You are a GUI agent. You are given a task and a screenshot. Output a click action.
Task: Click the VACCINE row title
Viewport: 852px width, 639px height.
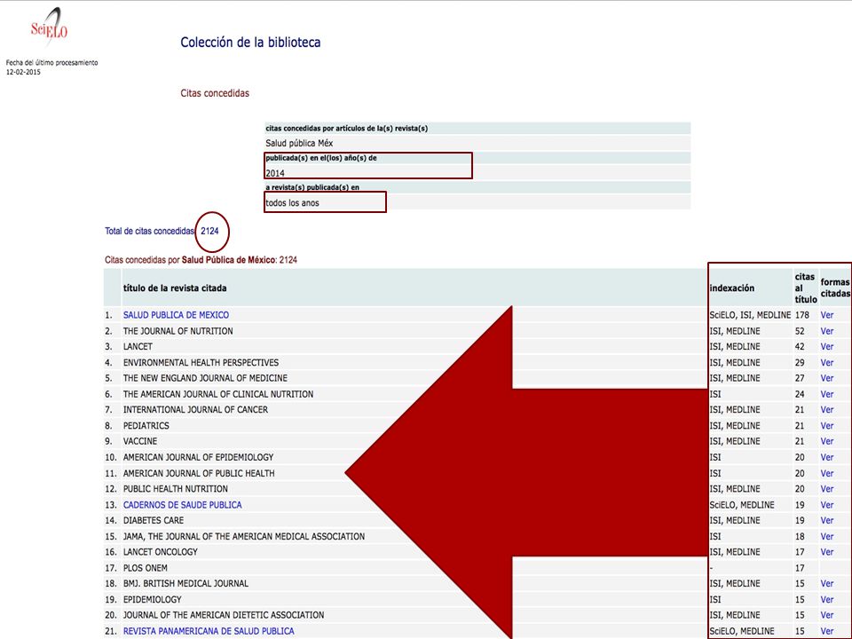(x=140, y=441)
